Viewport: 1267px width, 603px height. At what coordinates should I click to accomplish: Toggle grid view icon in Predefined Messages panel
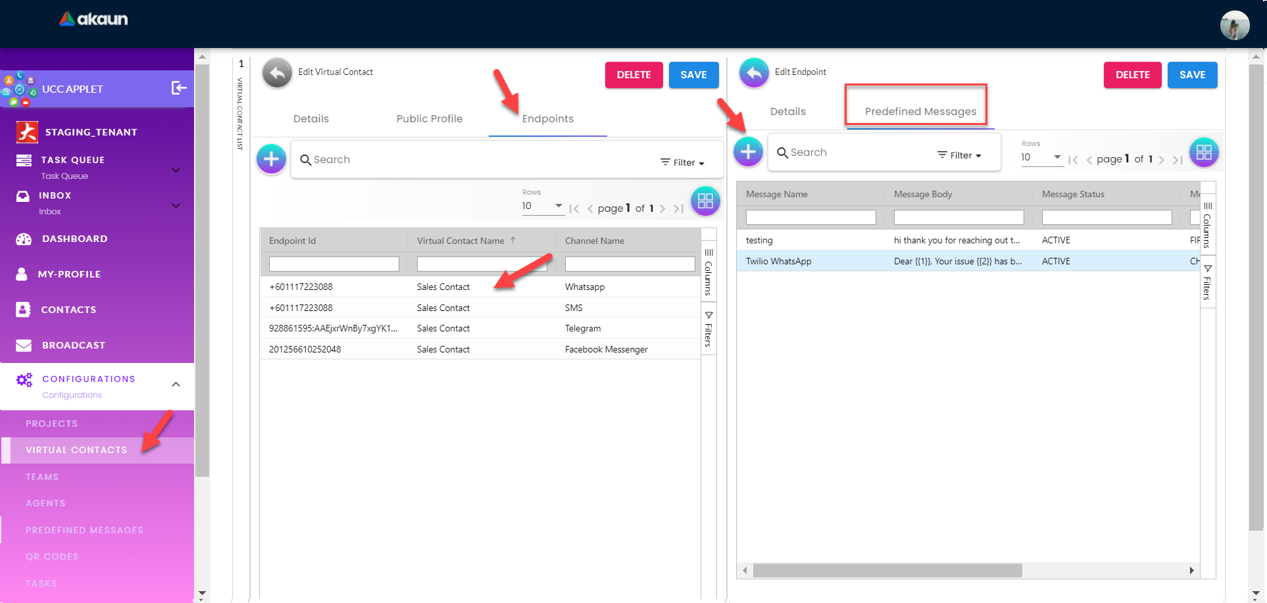(x=1203, y=153)
